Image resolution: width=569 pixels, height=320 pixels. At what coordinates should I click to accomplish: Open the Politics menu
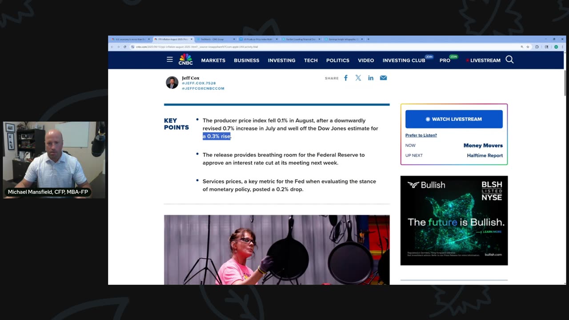click(x=338, y=60)
